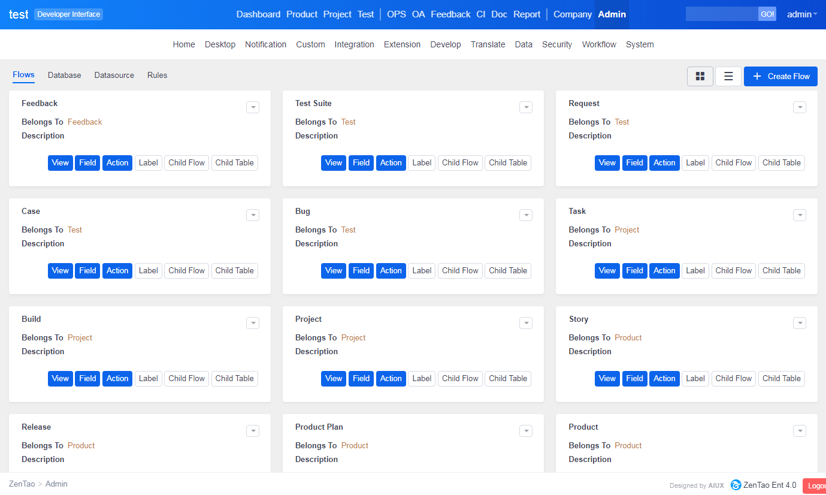This screenshot has height=495, width=826.
Task: Click the ZenTao logo icon in footer
Action: click(x=736, y=485)
